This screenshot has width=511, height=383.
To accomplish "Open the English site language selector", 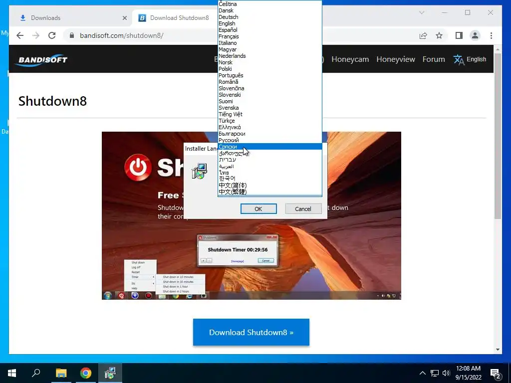I will (476, 59).
